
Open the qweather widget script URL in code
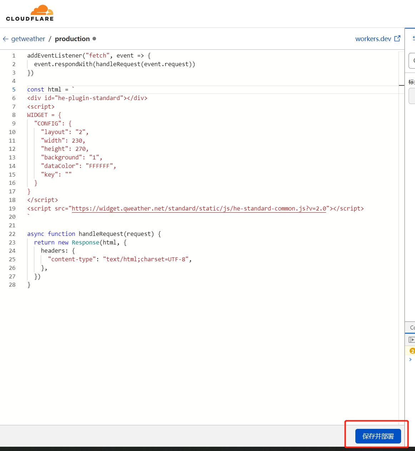[199, 208]
